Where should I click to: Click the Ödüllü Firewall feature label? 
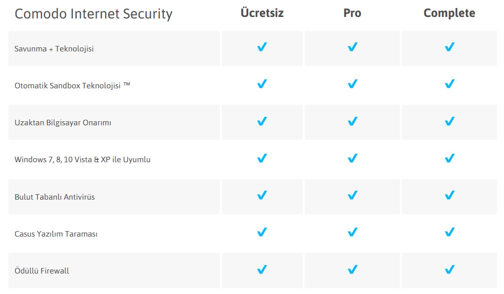(x=42, y=271)
